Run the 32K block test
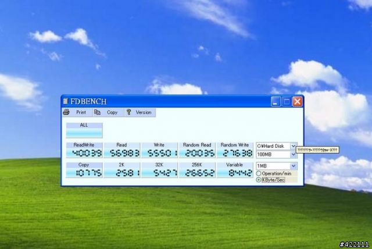The width and height of the screenshot is (372, 249). [x=159, y=170]
